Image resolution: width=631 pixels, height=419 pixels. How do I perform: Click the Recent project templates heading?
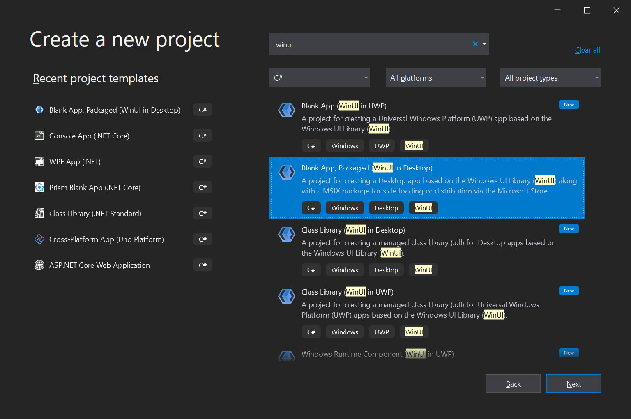96,78
